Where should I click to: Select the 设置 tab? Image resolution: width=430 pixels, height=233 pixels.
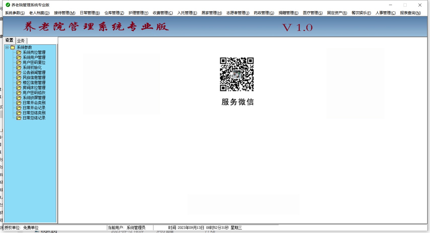[9, 40]
